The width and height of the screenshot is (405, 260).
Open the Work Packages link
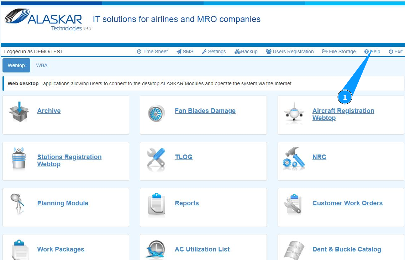pyautogui.click(x=61, y=249)
